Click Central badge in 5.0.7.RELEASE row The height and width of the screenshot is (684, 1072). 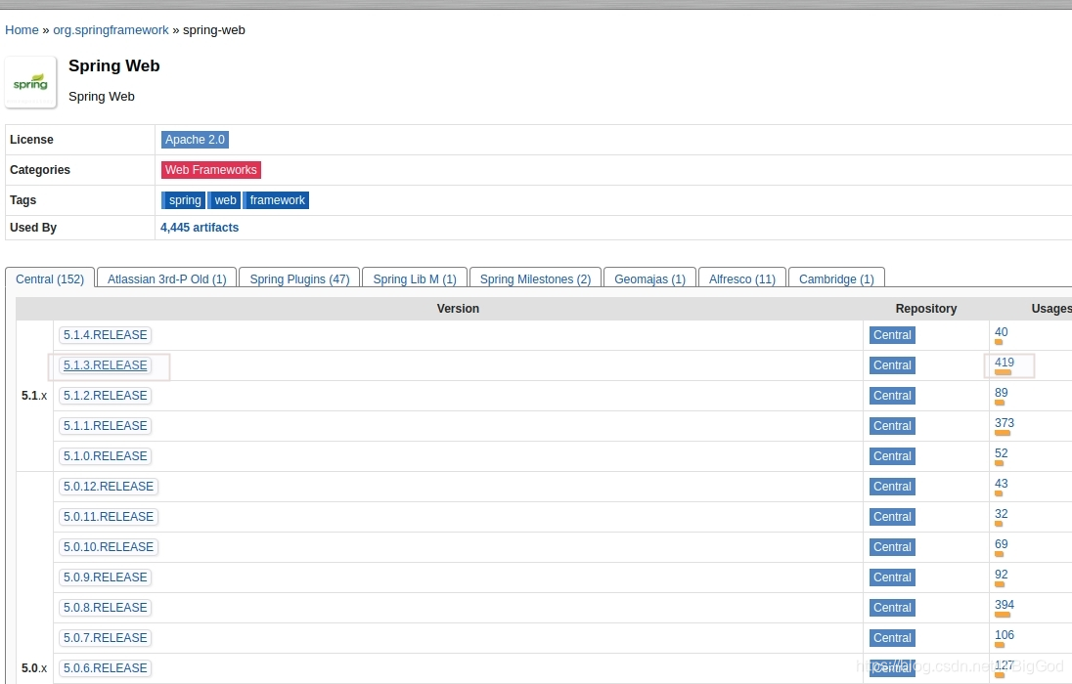(x=892, y=637)
